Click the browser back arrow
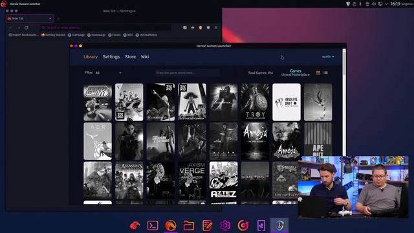The width and height of the screenshot is (414, 233). point(10,27)
